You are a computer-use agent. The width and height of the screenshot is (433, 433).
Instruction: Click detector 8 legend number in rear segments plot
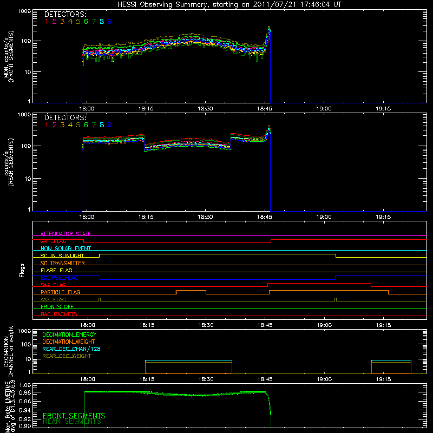click(x=102, y=125)
